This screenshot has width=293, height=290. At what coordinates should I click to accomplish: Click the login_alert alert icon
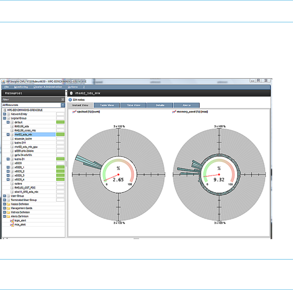click(12, 220)
